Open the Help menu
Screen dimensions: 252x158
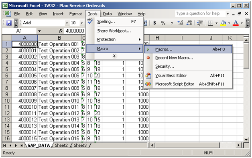coord(141,14)
